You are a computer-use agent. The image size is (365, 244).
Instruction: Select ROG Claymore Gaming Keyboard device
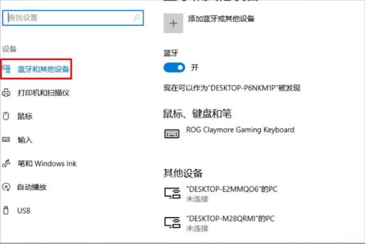point(229,132)
